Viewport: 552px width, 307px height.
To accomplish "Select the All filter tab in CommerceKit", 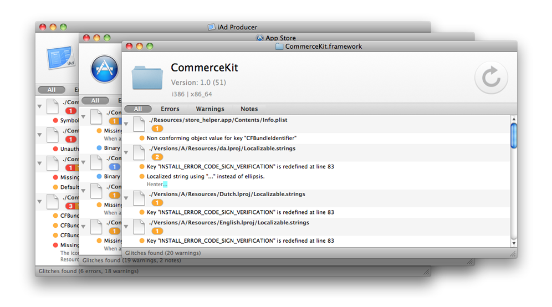I will pyautogui.click(x=138, y=109).
